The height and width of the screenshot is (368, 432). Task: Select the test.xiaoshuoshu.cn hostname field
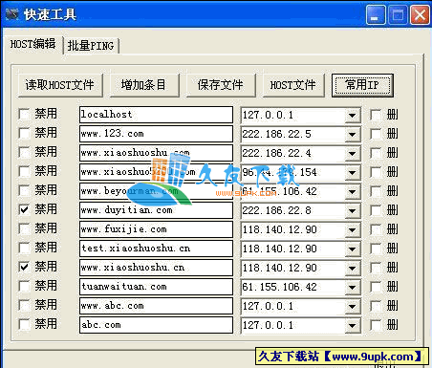point(156,249)
